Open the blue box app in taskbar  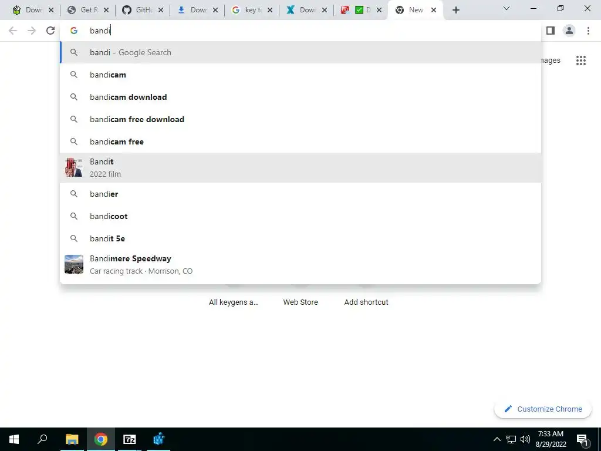[158, 439]
